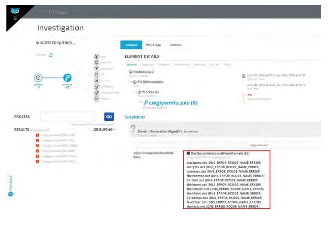Open the hamburger menu under the owl logo

[15, 18]
